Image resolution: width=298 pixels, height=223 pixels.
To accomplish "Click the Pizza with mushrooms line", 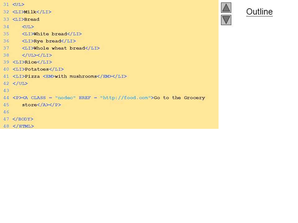I will (70, 77).
